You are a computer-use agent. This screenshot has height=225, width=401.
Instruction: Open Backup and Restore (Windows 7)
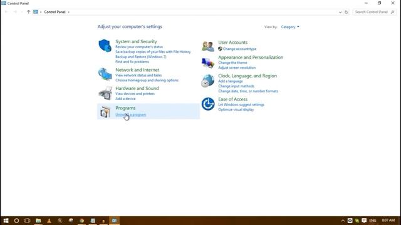(x=140, y=57)
